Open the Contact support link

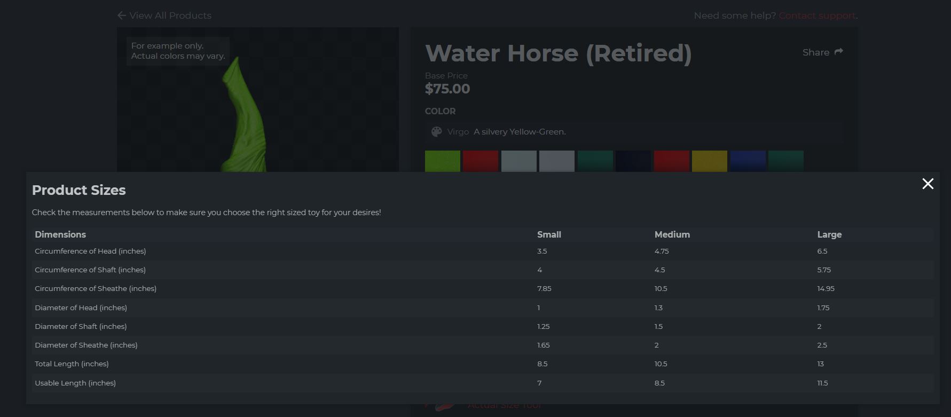817,15
